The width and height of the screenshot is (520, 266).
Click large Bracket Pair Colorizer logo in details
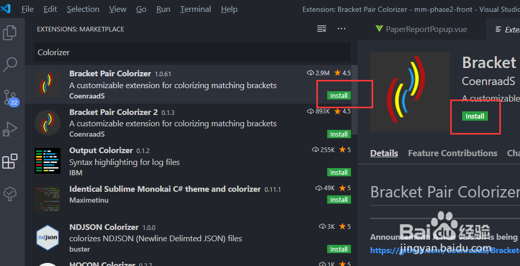click(409, 92)
